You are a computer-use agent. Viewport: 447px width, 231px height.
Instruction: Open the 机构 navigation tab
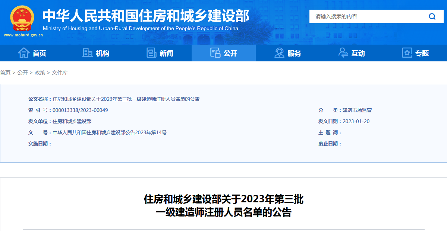pyautogui.click(x=96, y=53)
